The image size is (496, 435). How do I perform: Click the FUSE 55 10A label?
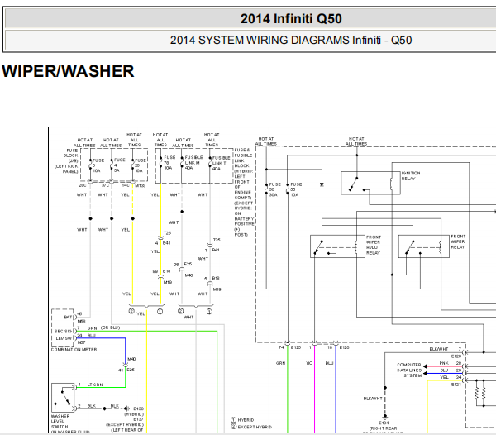coord(296,189)
